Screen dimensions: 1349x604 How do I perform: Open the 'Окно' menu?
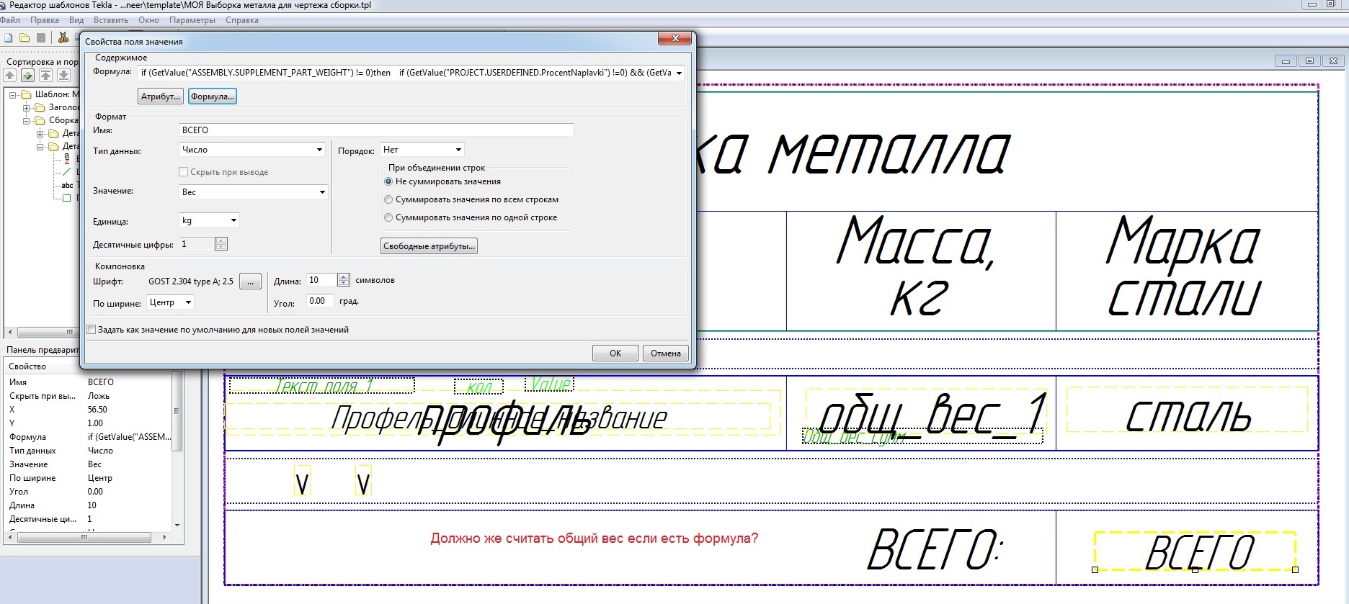coord(148,20)
